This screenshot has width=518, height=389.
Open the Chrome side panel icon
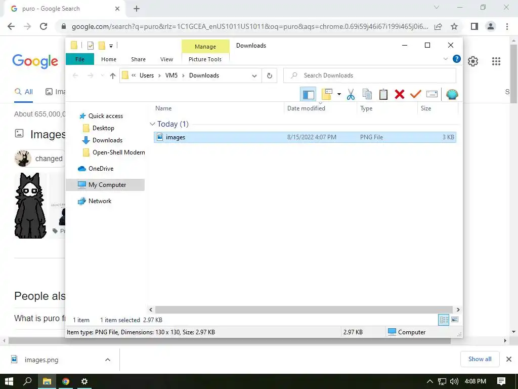pyautogui.click(x=474, y=26)
